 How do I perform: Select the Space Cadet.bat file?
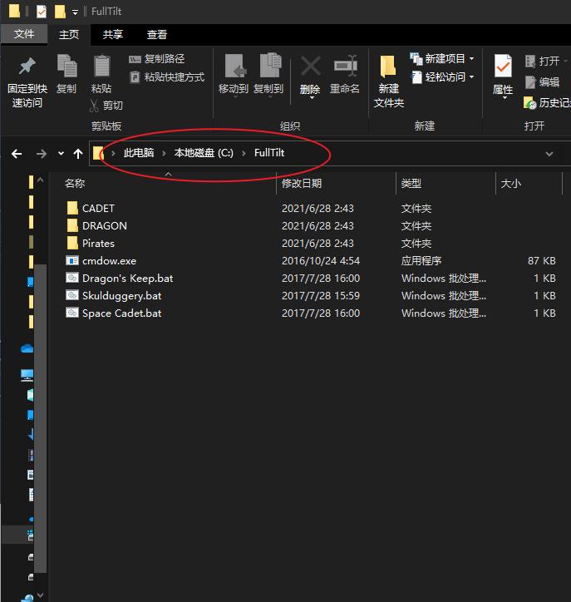tap(114, 313)
